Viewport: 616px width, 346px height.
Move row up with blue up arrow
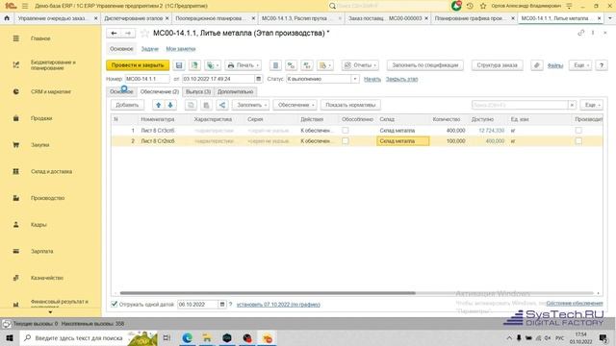[158, 105]
